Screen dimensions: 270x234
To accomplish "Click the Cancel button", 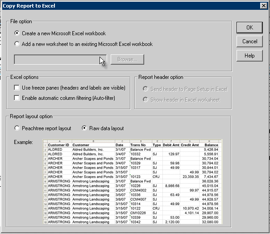I will 249,41.
